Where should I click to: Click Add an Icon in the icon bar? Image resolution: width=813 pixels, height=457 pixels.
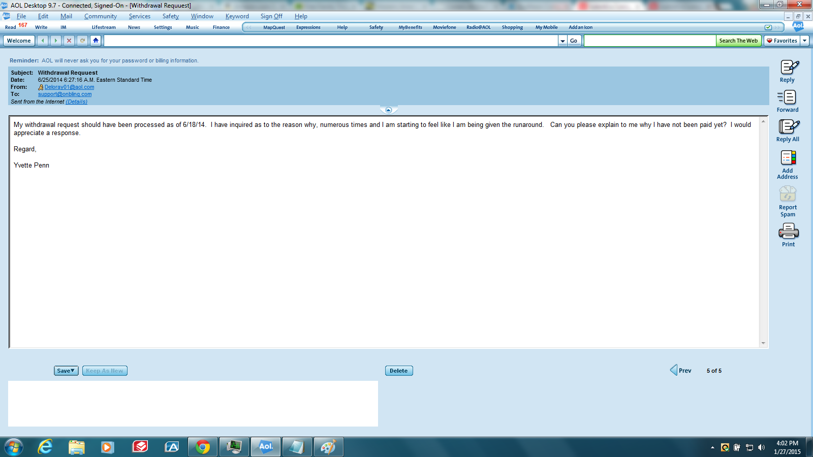click(x=580, y=27)
